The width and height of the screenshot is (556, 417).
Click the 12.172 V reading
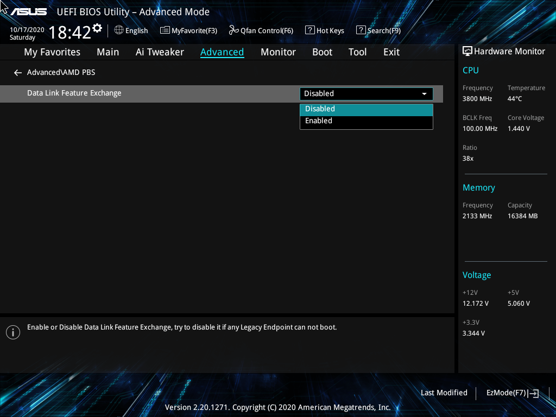click(476, 304)
